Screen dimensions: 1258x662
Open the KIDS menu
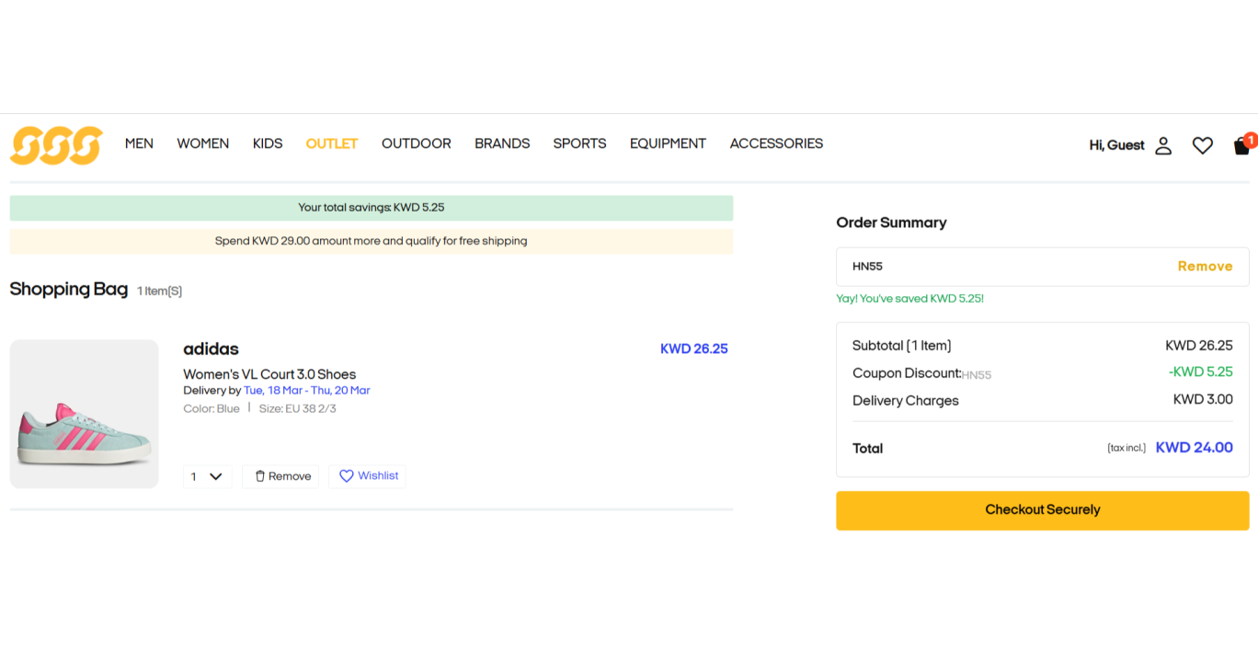268,143
